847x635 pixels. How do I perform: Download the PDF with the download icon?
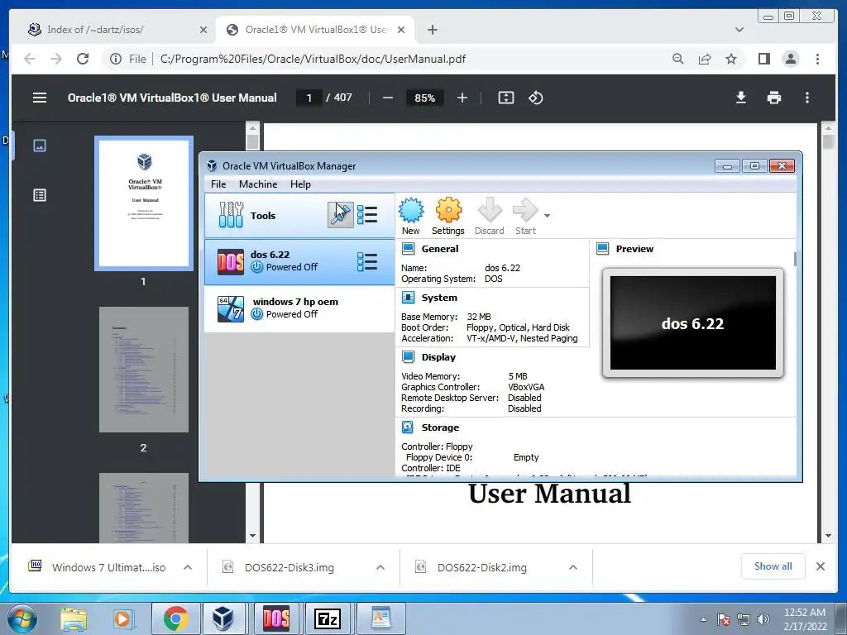tap(741, 98)
